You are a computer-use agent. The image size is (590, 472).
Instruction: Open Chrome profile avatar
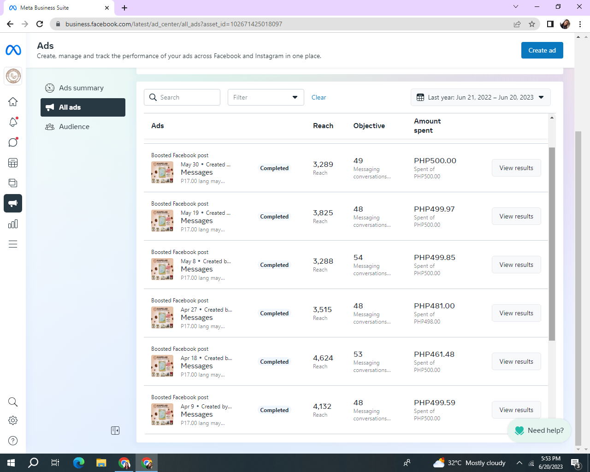tap(565, 24)
